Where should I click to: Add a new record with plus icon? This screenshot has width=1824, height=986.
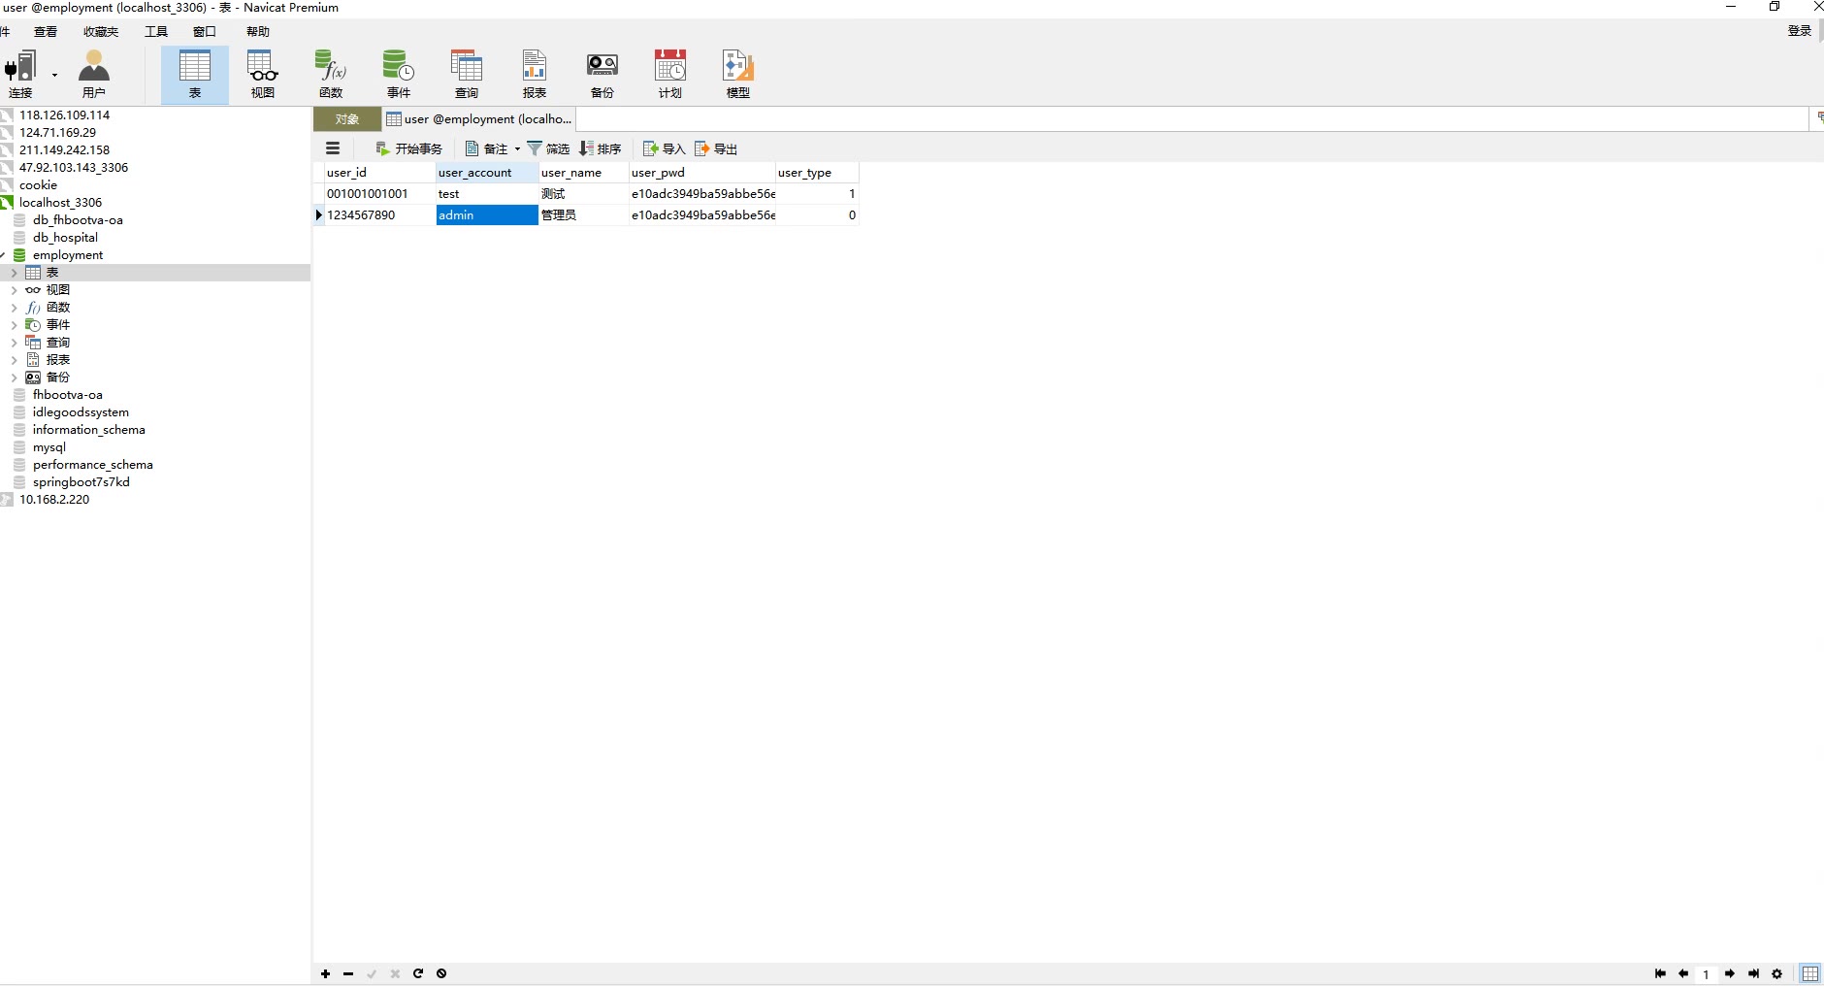[x=325, y=973]
